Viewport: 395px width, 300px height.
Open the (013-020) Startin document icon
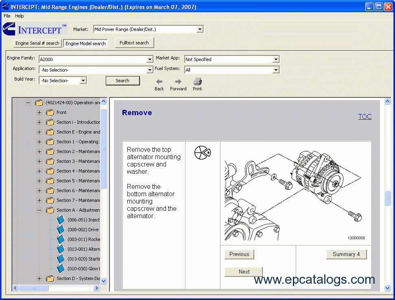point(61,258)
